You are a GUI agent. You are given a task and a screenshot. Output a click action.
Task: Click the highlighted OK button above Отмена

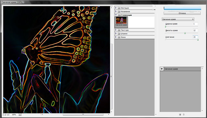(x=182, y=8)
